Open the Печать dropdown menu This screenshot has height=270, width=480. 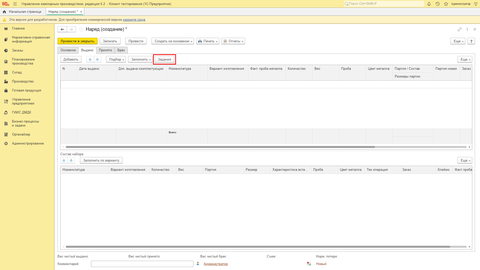tap(208, 41)
